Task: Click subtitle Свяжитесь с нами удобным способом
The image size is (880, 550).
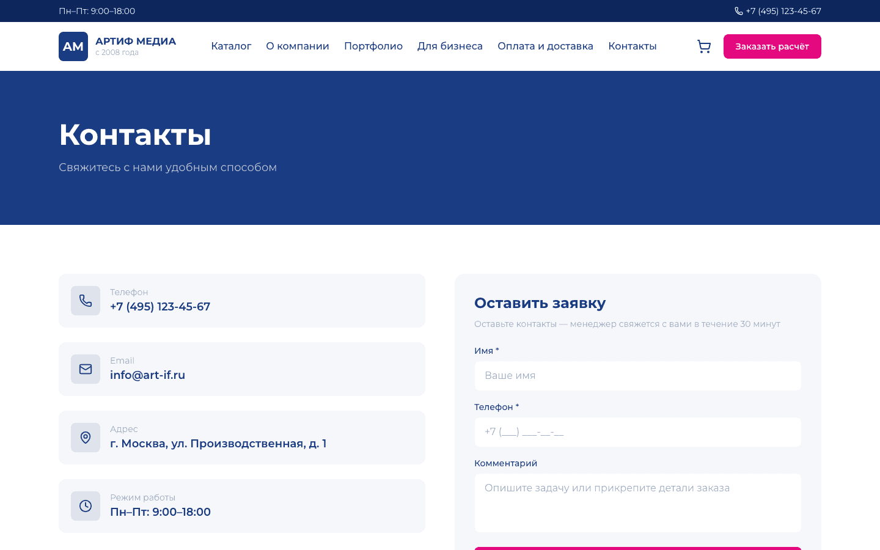Action: [167, 167]
